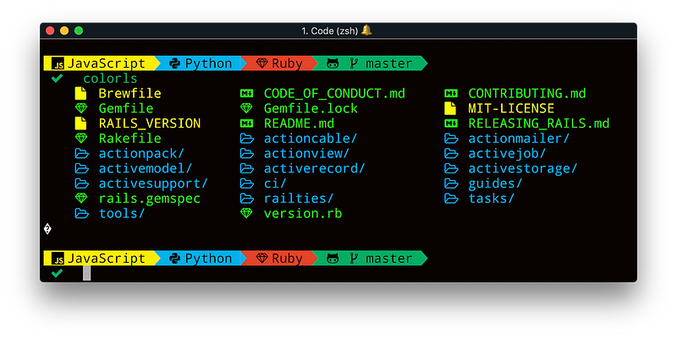The height and width of the screenshot is (339, 677).
Task: Click the file icon beside Brewfile
Action: click(81, 93)
